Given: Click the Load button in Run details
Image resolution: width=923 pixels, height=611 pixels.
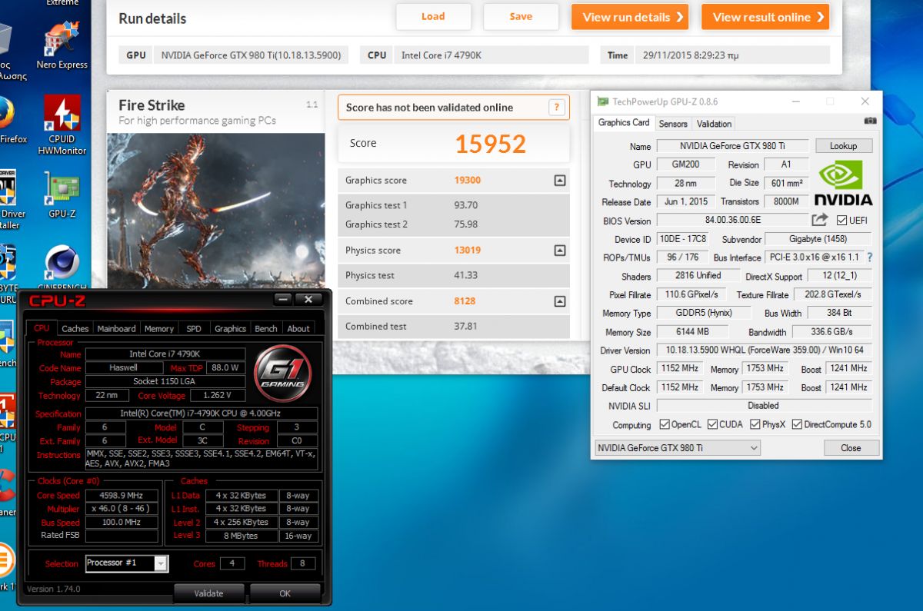Looking at the screenshot, I should coord(433,17).
